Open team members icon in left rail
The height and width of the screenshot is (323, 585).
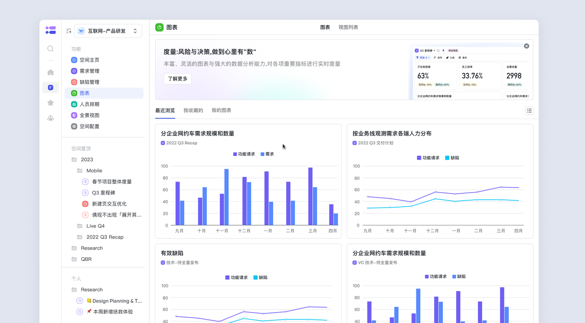pyautogui.click(x=50, y=118)
